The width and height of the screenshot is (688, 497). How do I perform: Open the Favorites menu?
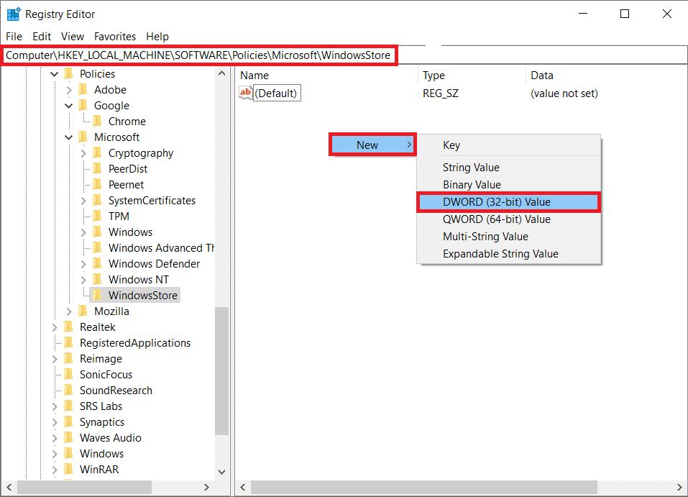115,37
